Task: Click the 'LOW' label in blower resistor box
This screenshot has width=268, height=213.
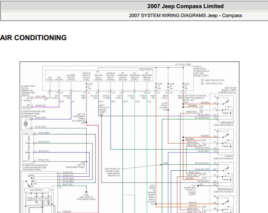Action: click(x=26, y=134)
